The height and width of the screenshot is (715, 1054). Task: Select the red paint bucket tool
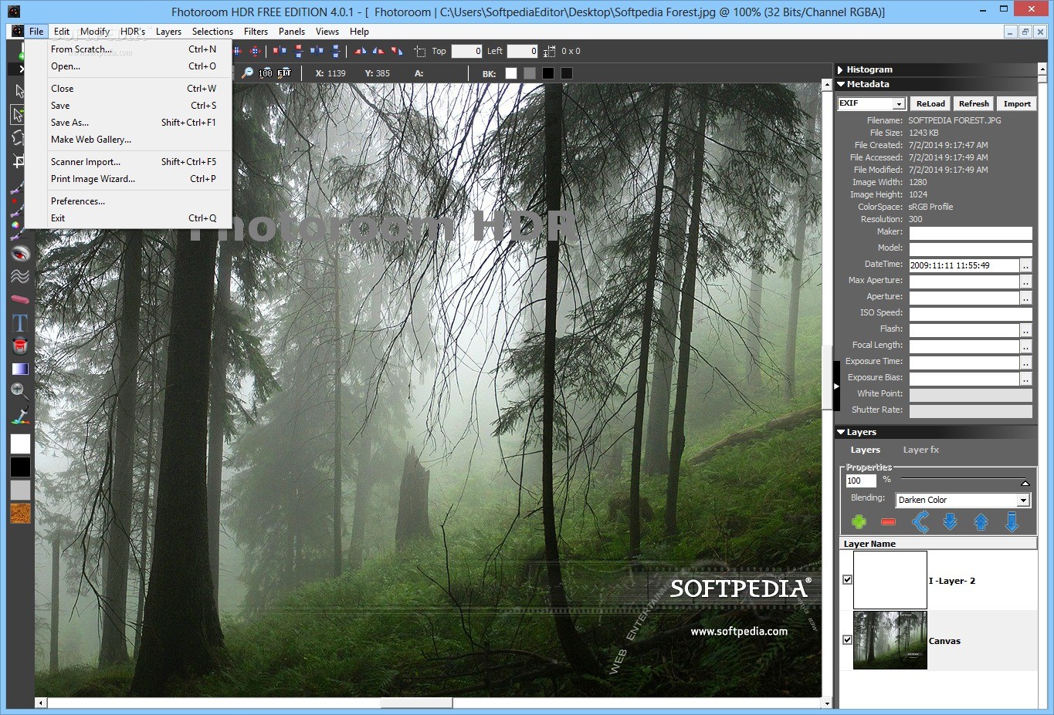point(20,346)
